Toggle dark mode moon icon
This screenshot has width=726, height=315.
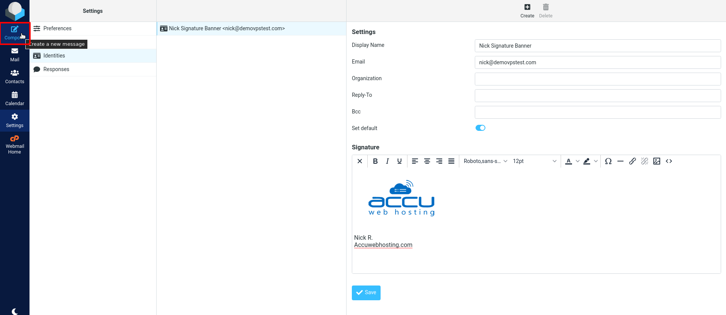click(x=15, y=311)
